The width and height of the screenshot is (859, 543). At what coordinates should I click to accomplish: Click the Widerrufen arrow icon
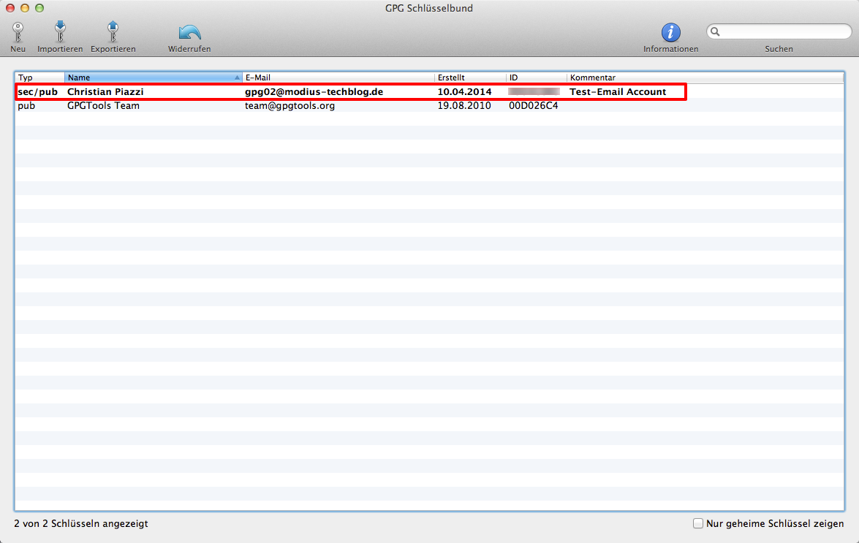[189, 32]
